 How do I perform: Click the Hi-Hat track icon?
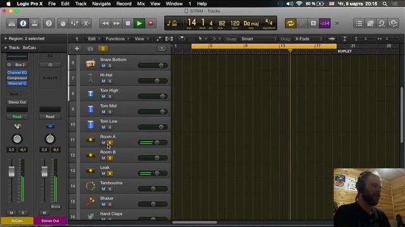pos(90,78)
